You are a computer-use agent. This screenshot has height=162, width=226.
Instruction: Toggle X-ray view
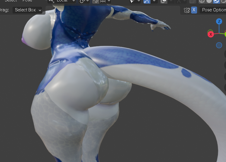pos(192,1)
